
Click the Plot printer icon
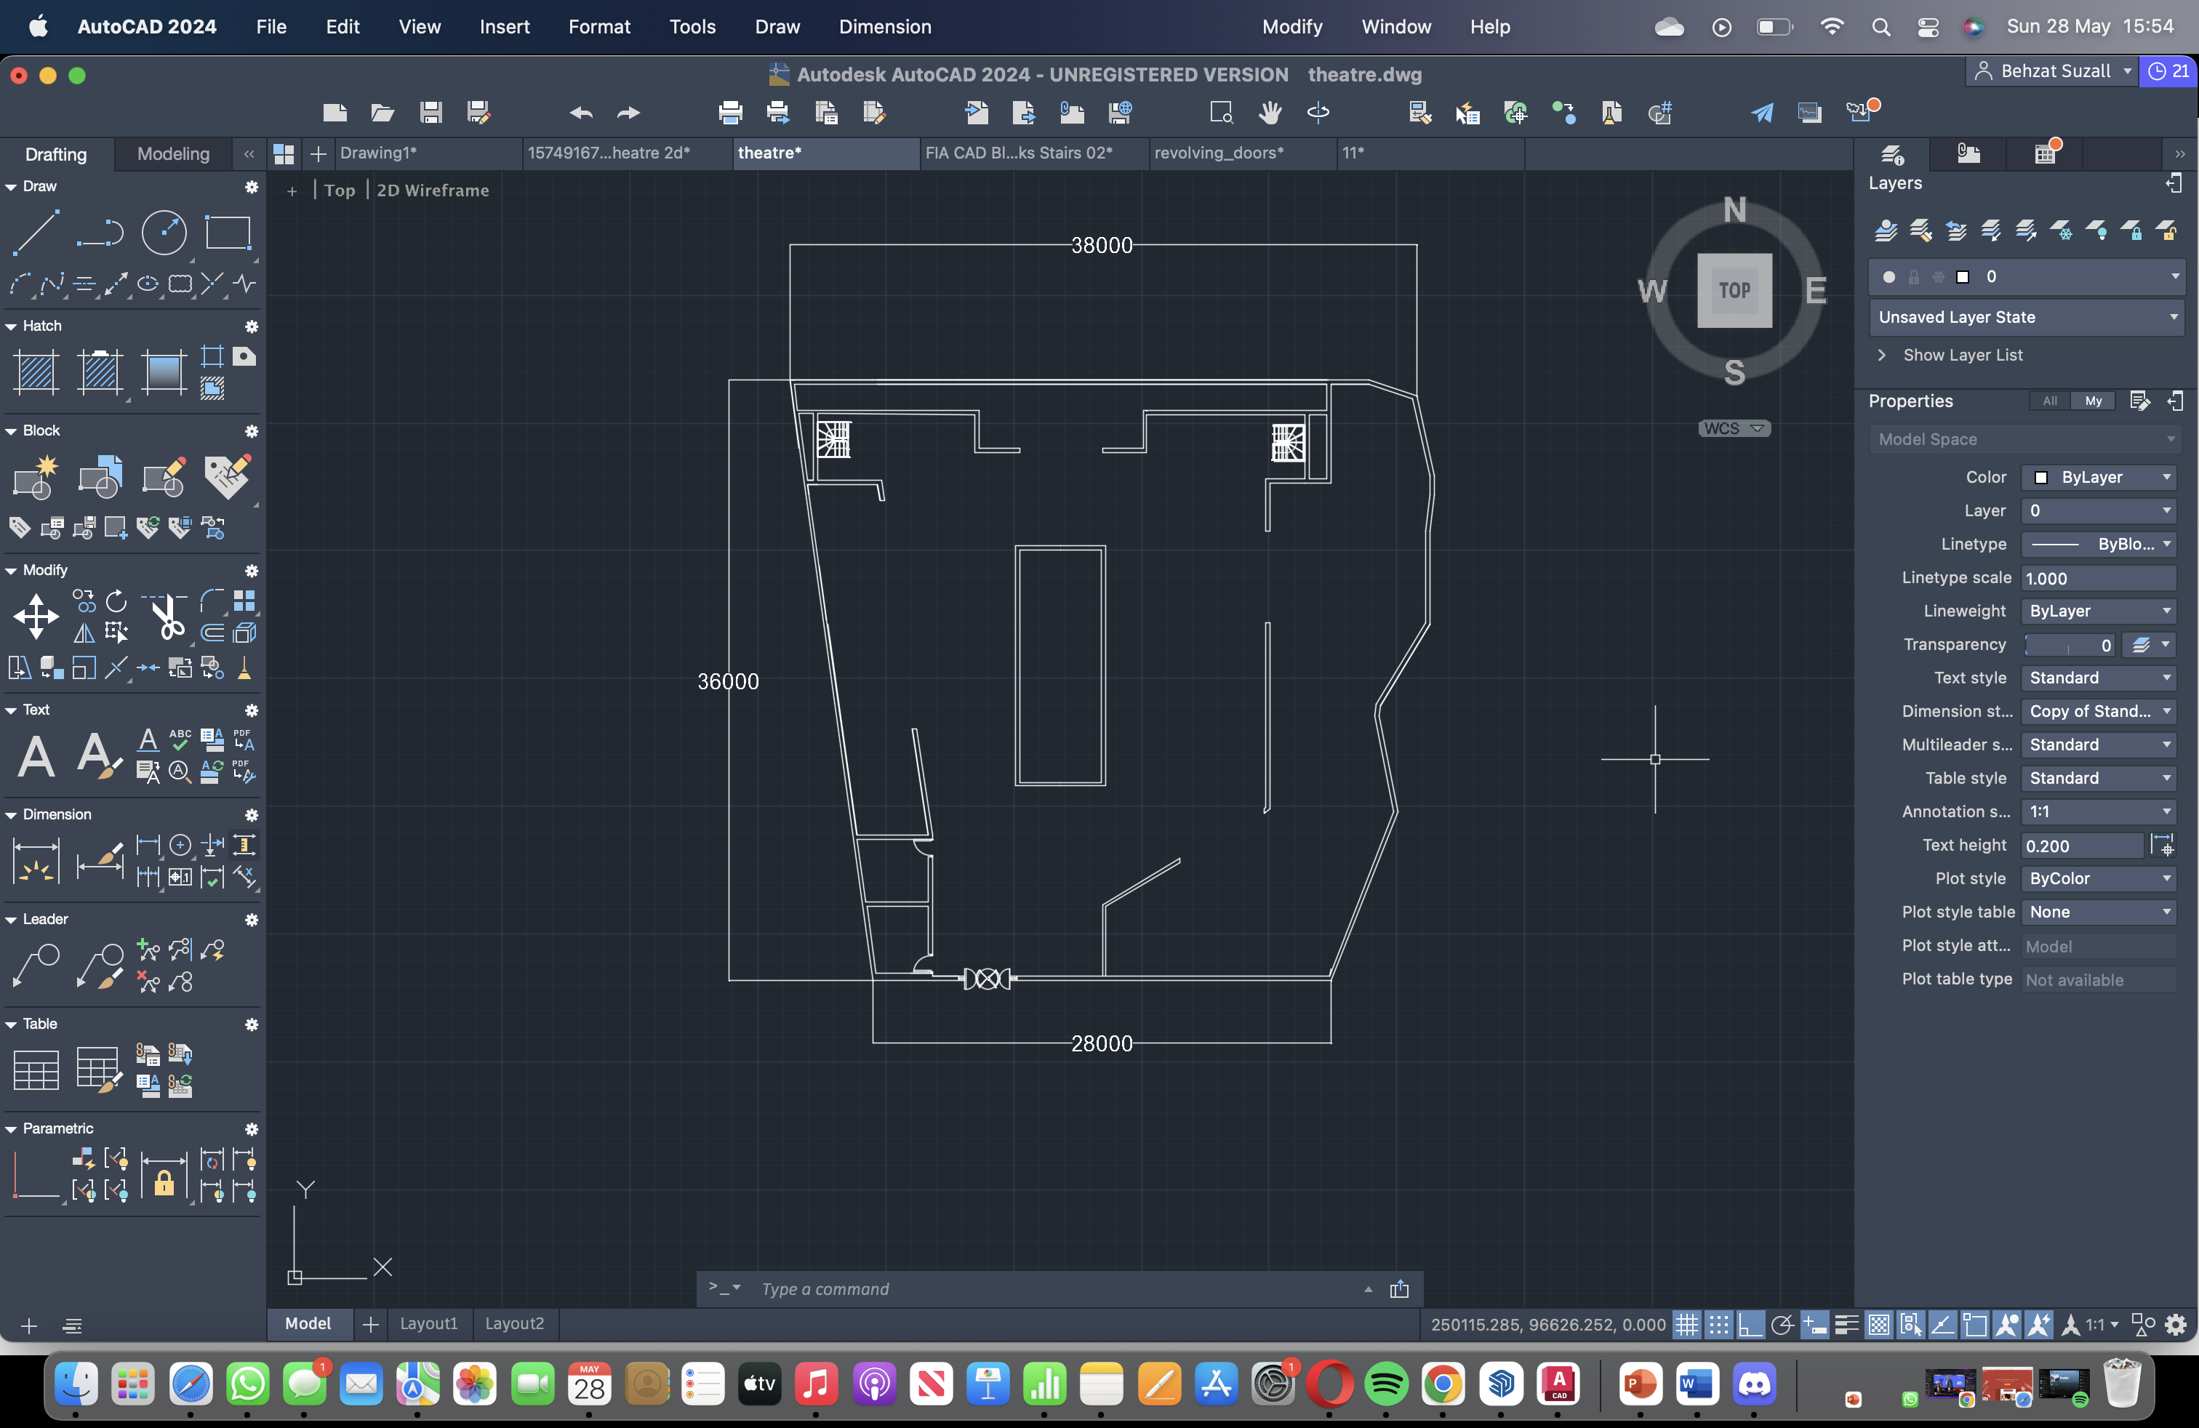730,113
